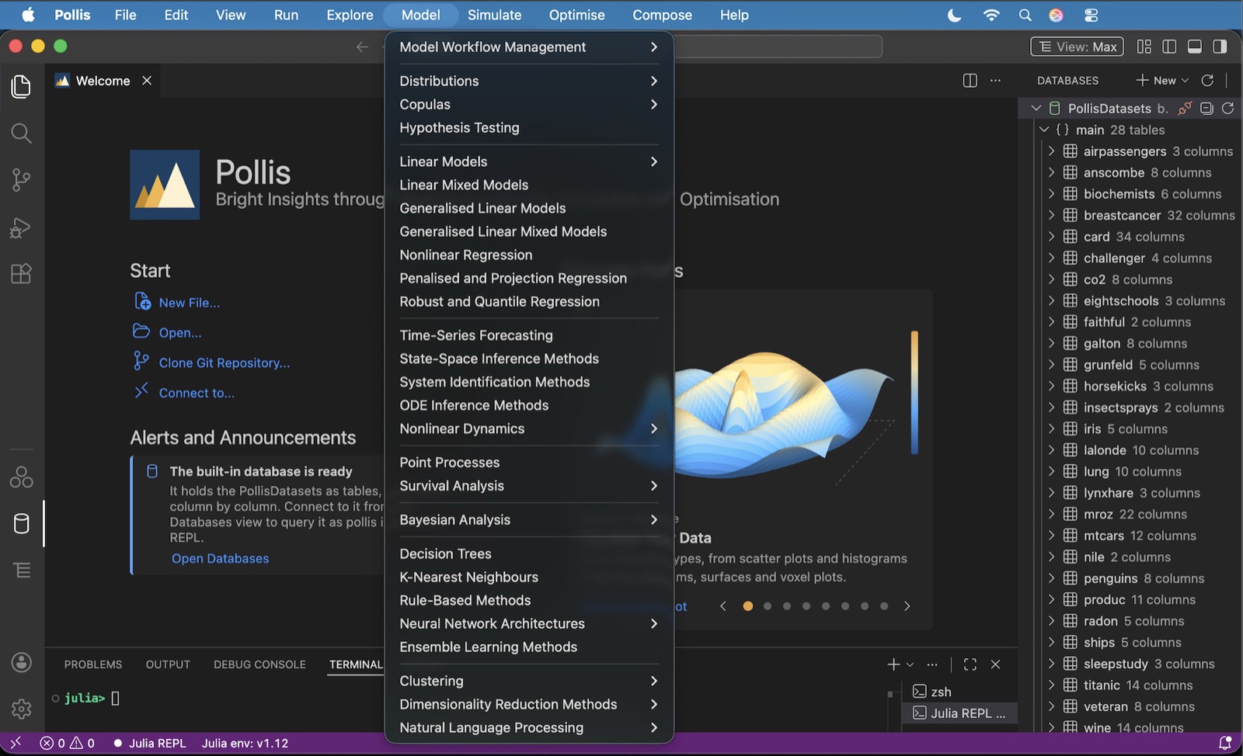The width and height of the screenshot is (1243, 756).
Task: Customize layout icon in title bar
Action: [1144, 47]
